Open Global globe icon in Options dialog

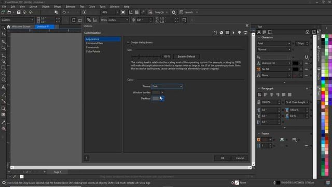pos(222,33)
